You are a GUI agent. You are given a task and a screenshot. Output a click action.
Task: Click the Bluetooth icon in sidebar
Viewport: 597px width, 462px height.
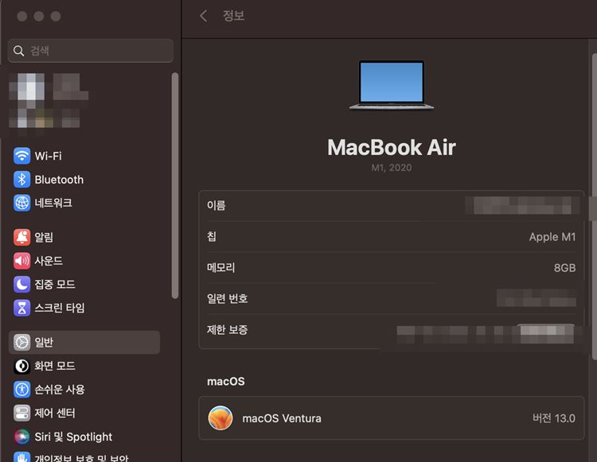(21, 179)
